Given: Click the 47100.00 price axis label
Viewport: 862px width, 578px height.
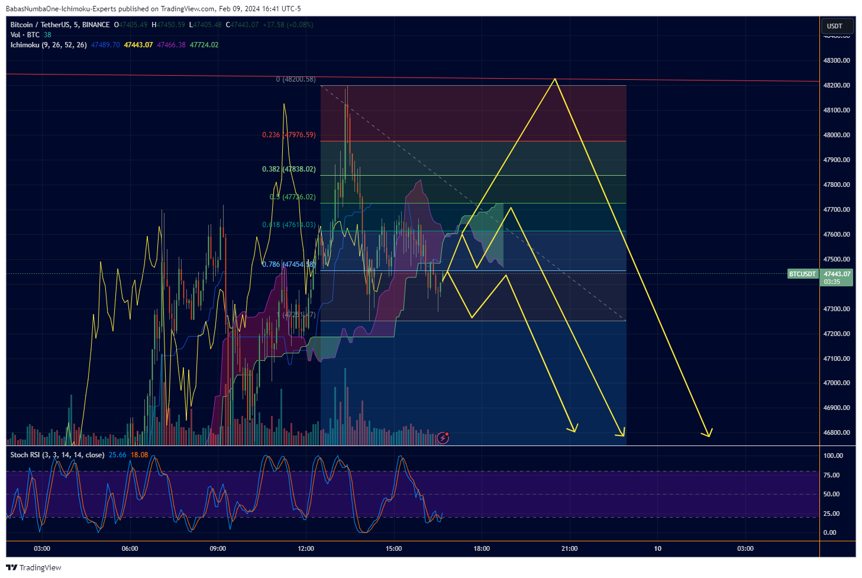Looking at the screenshot, I should [837, 359].
